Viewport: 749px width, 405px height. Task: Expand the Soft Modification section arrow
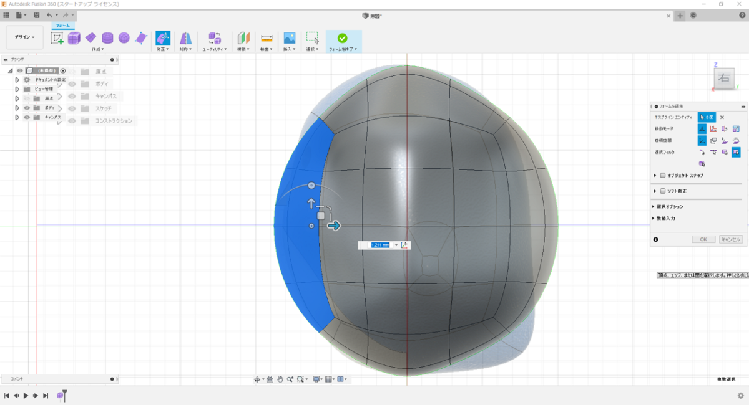click(655, 191)
